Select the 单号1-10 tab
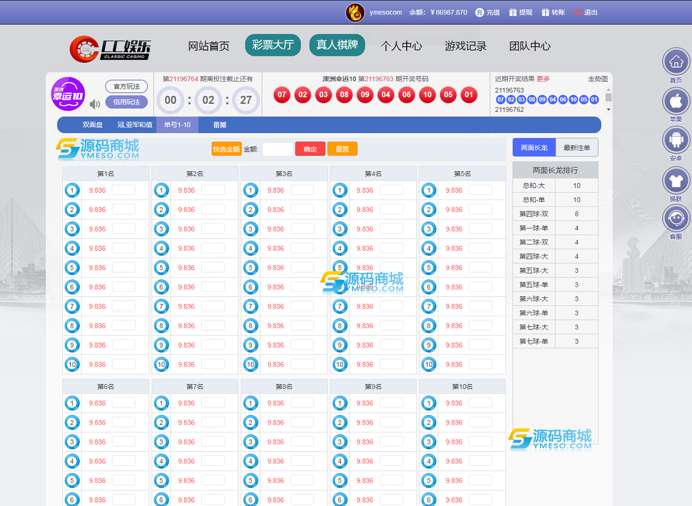 [x=177, y=125]
